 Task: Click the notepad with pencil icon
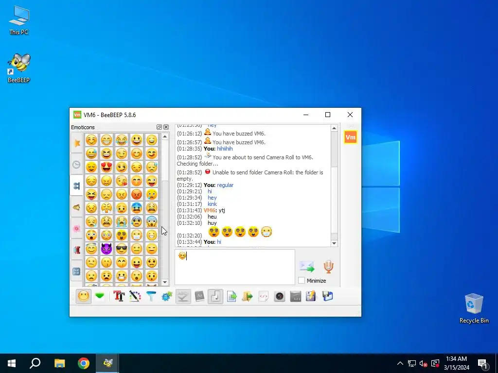pyautogui.click(x=311, y=297)
